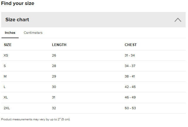Select the L size row label
This screenshot has width=188, height=127.
click(4, 87)
